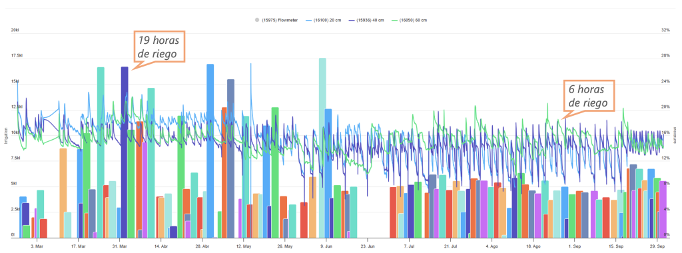
Task: Click the 15. Sep date axis label
Action: (x=615, y=246)
